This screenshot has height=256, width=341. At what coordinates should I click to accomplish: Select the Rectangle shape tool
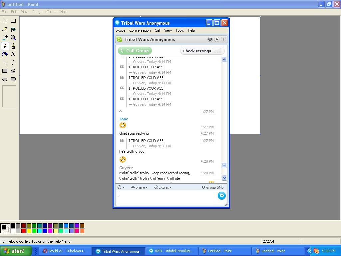(x=5, y=71)
